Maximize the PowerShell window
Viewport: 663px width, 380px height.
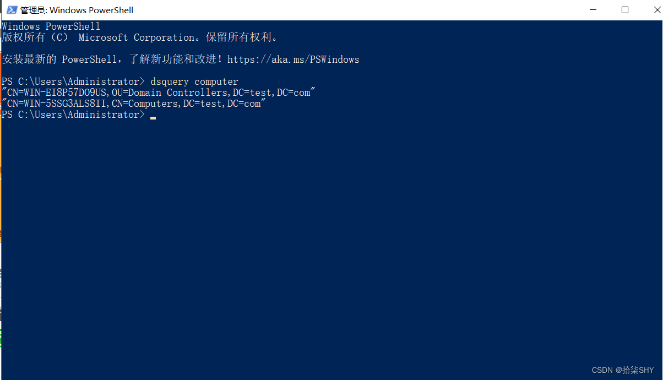(625, 10)
